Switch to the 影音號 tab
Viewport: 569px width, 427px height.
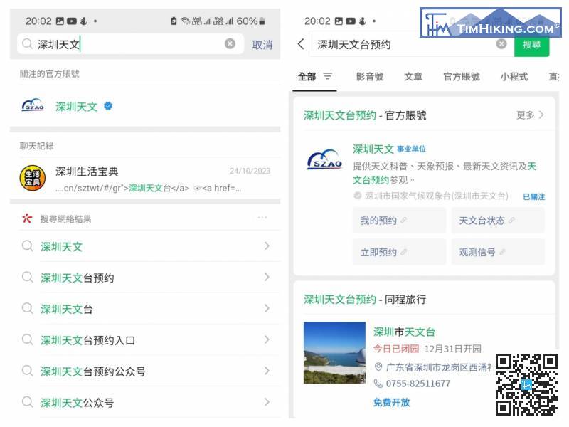click(x=370, y=77)
